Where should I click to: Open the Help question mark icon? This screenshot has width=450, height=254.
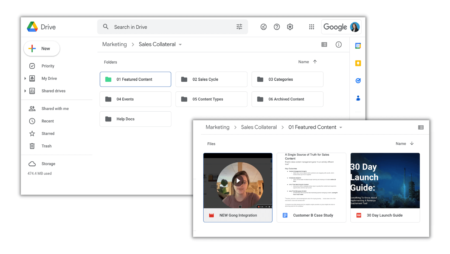pos(277,27)
